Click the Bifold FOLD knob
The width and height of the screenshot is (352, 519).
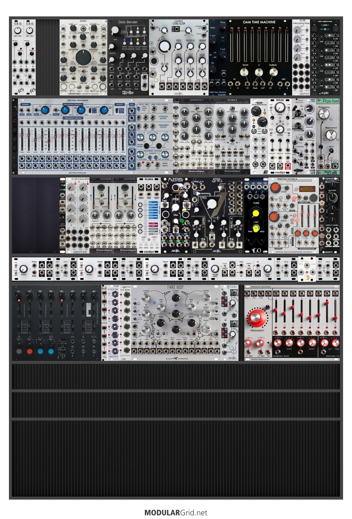[x=280, y=107]
